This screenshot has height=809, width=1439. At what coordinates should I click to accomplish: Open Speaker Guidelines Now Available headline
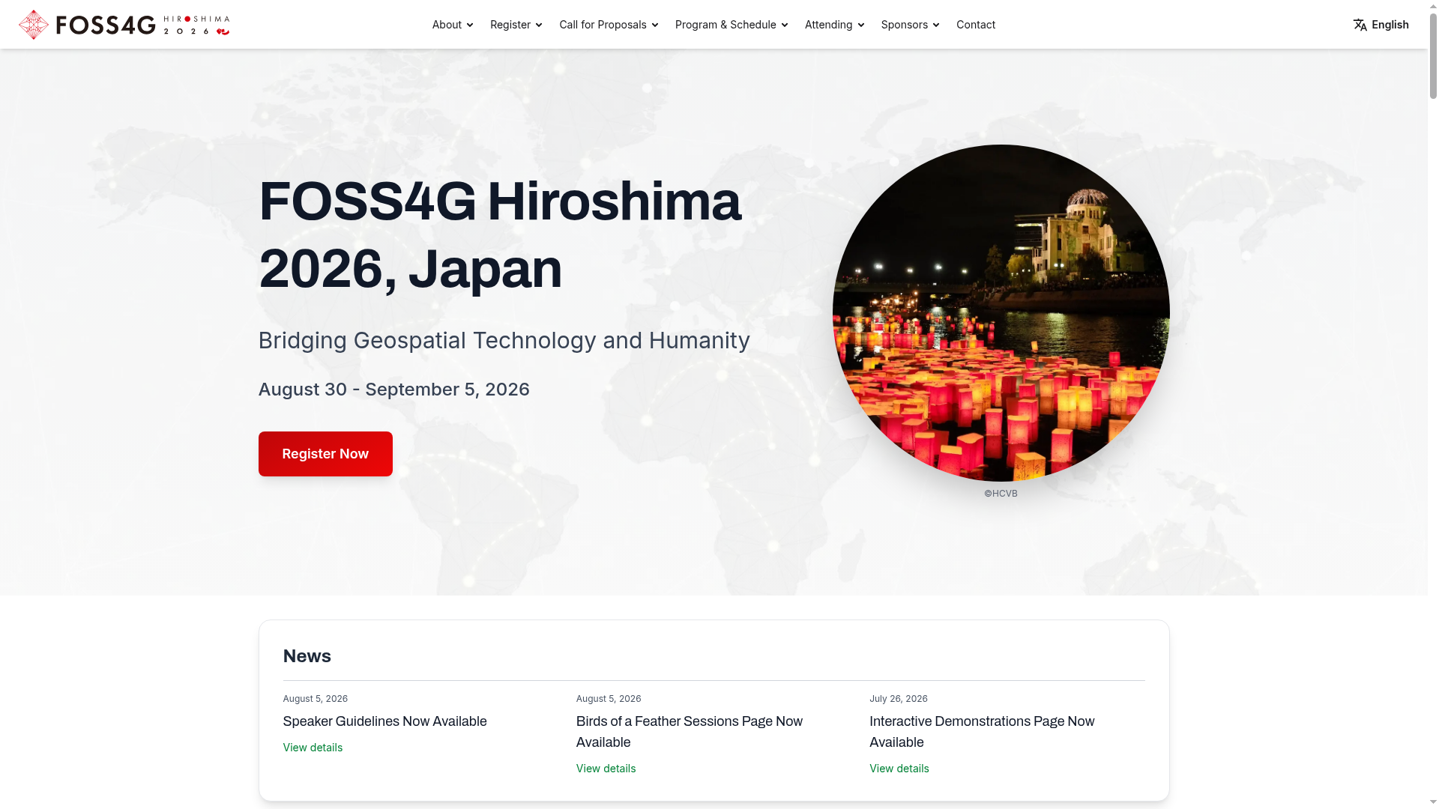[x=384, y=721]
